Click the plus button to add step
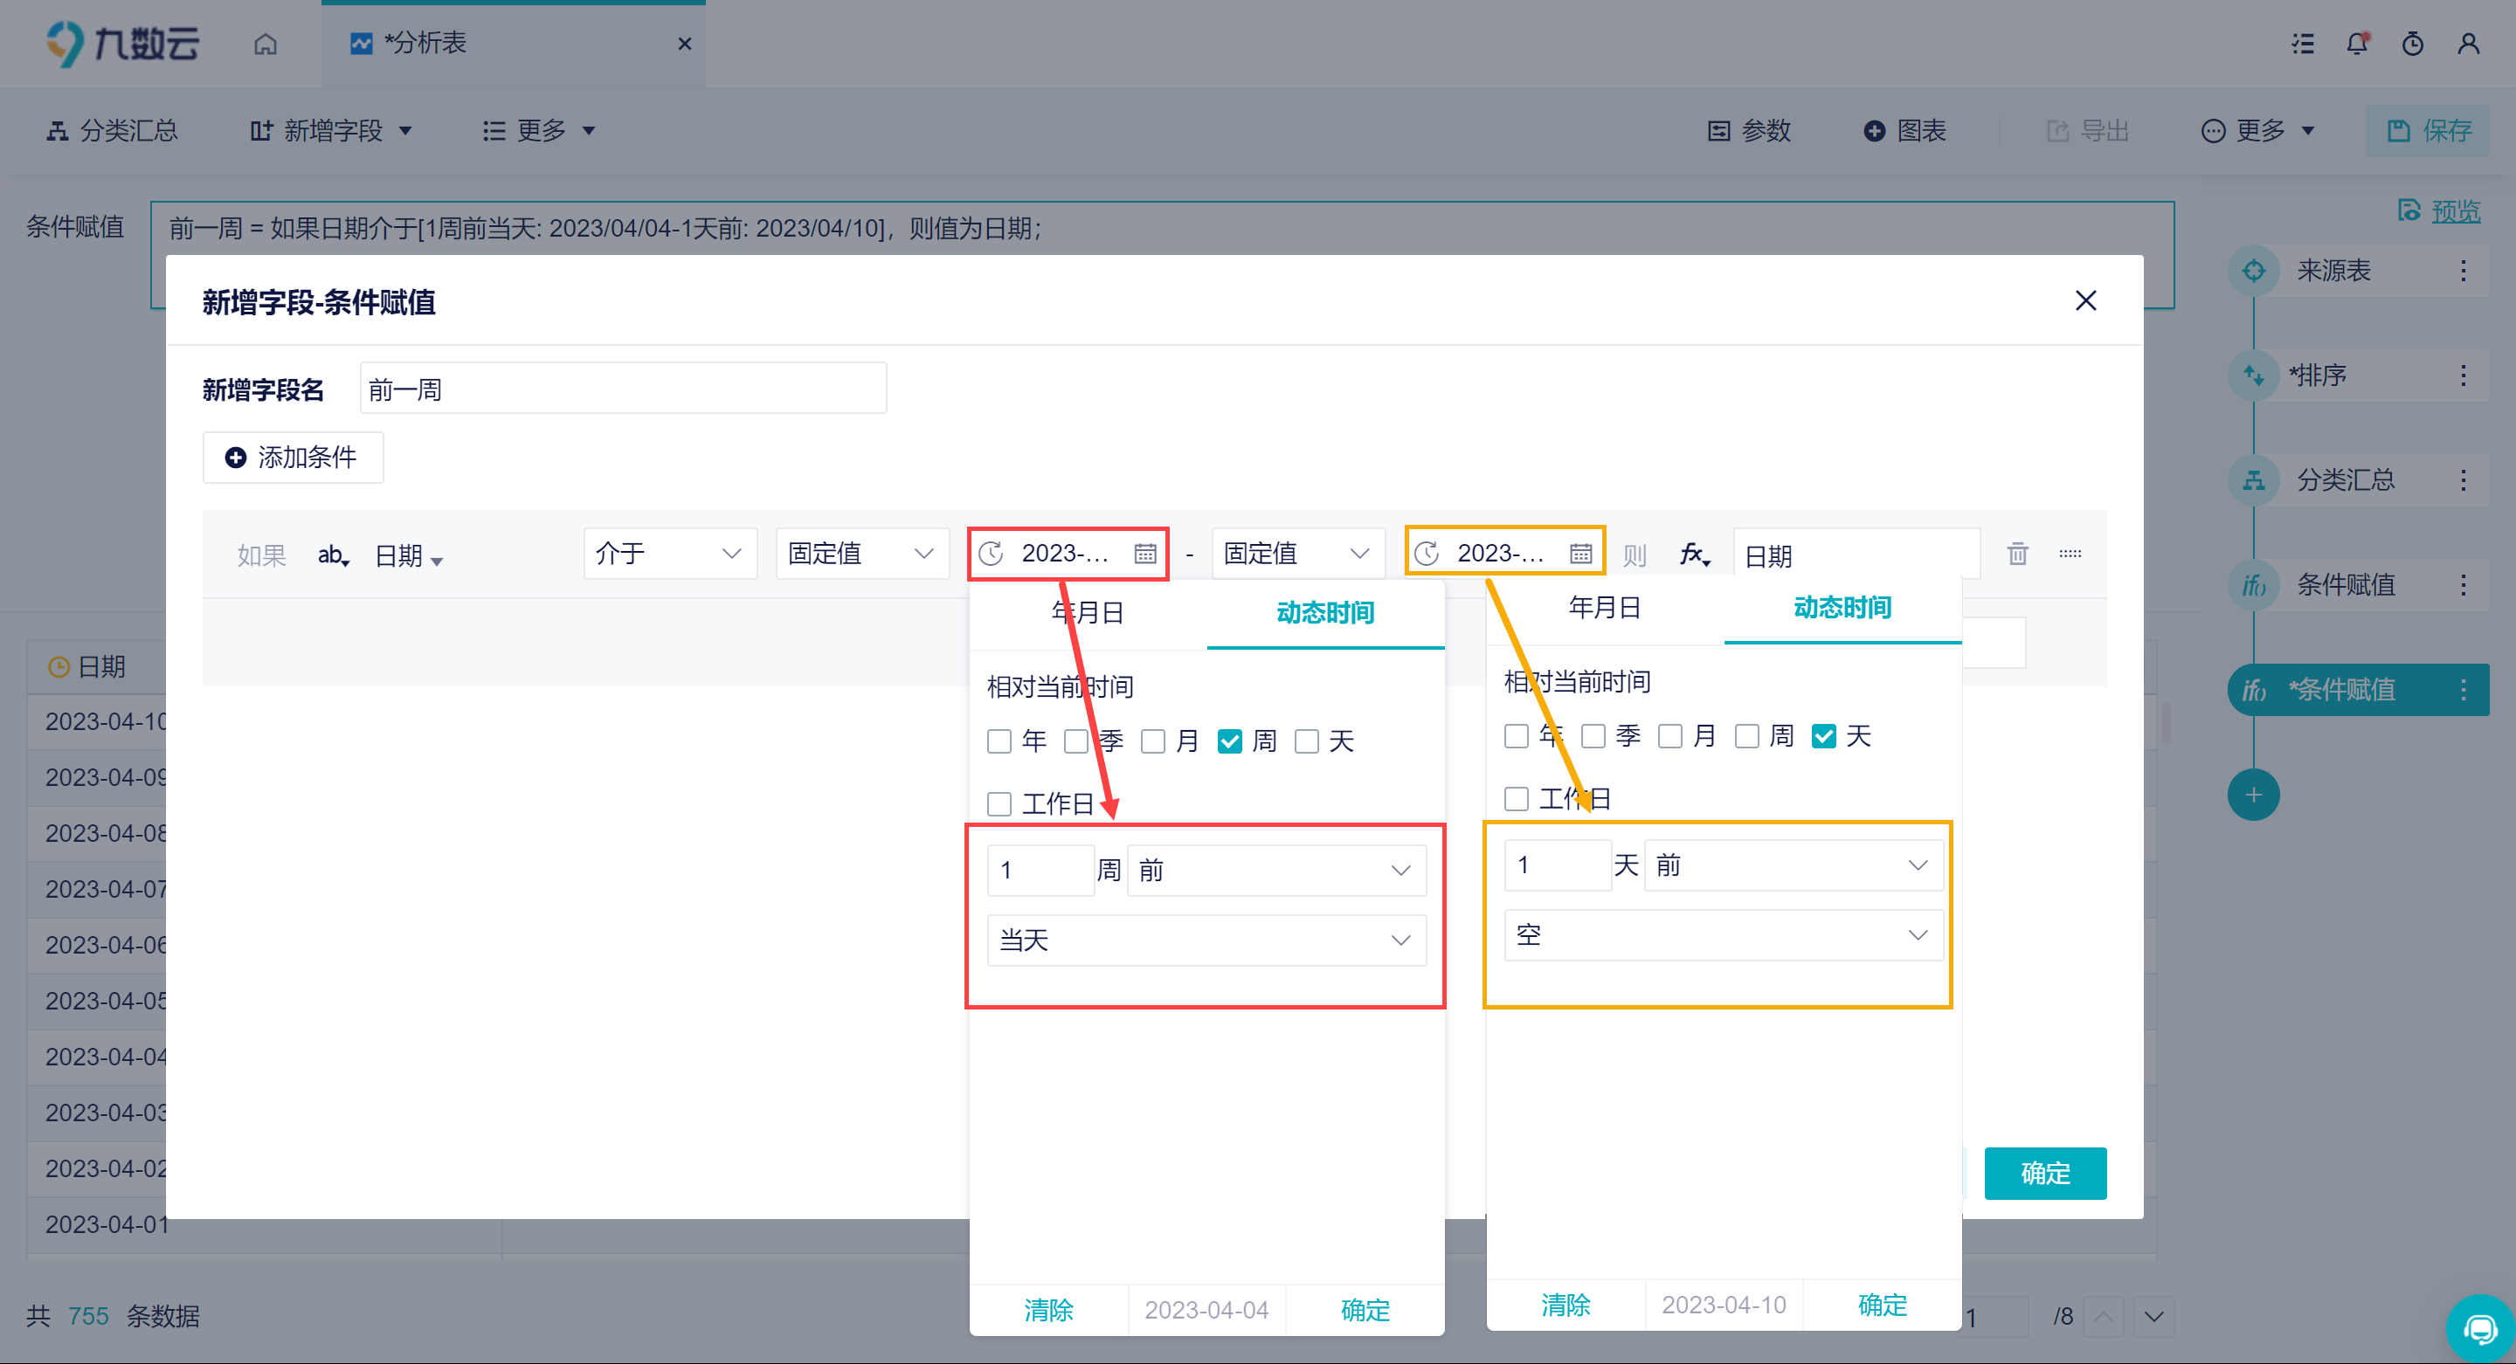This screenshot has height=1364, width=2516. click(2253, 795)
